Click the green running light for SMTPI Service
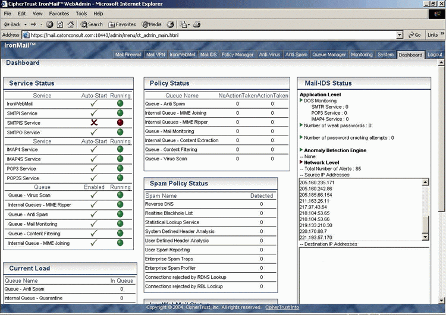The image size is (446, 315). coord(120,113)
